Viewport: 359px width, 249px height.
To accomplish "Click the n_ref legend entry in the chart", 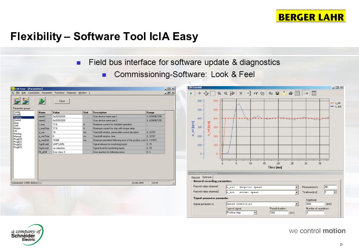I will [336, 103].
